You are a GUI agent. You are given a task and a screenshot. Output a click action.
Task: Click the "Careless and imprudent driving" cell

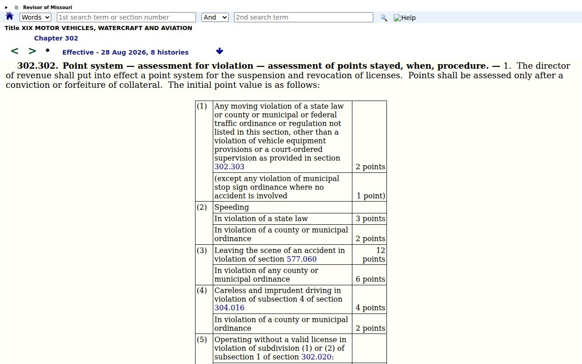[x=282, y=299]
